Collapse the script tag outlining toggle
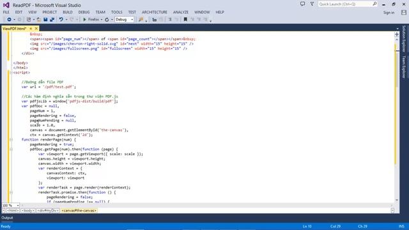The image size is (409, 230). pos(12,72)
